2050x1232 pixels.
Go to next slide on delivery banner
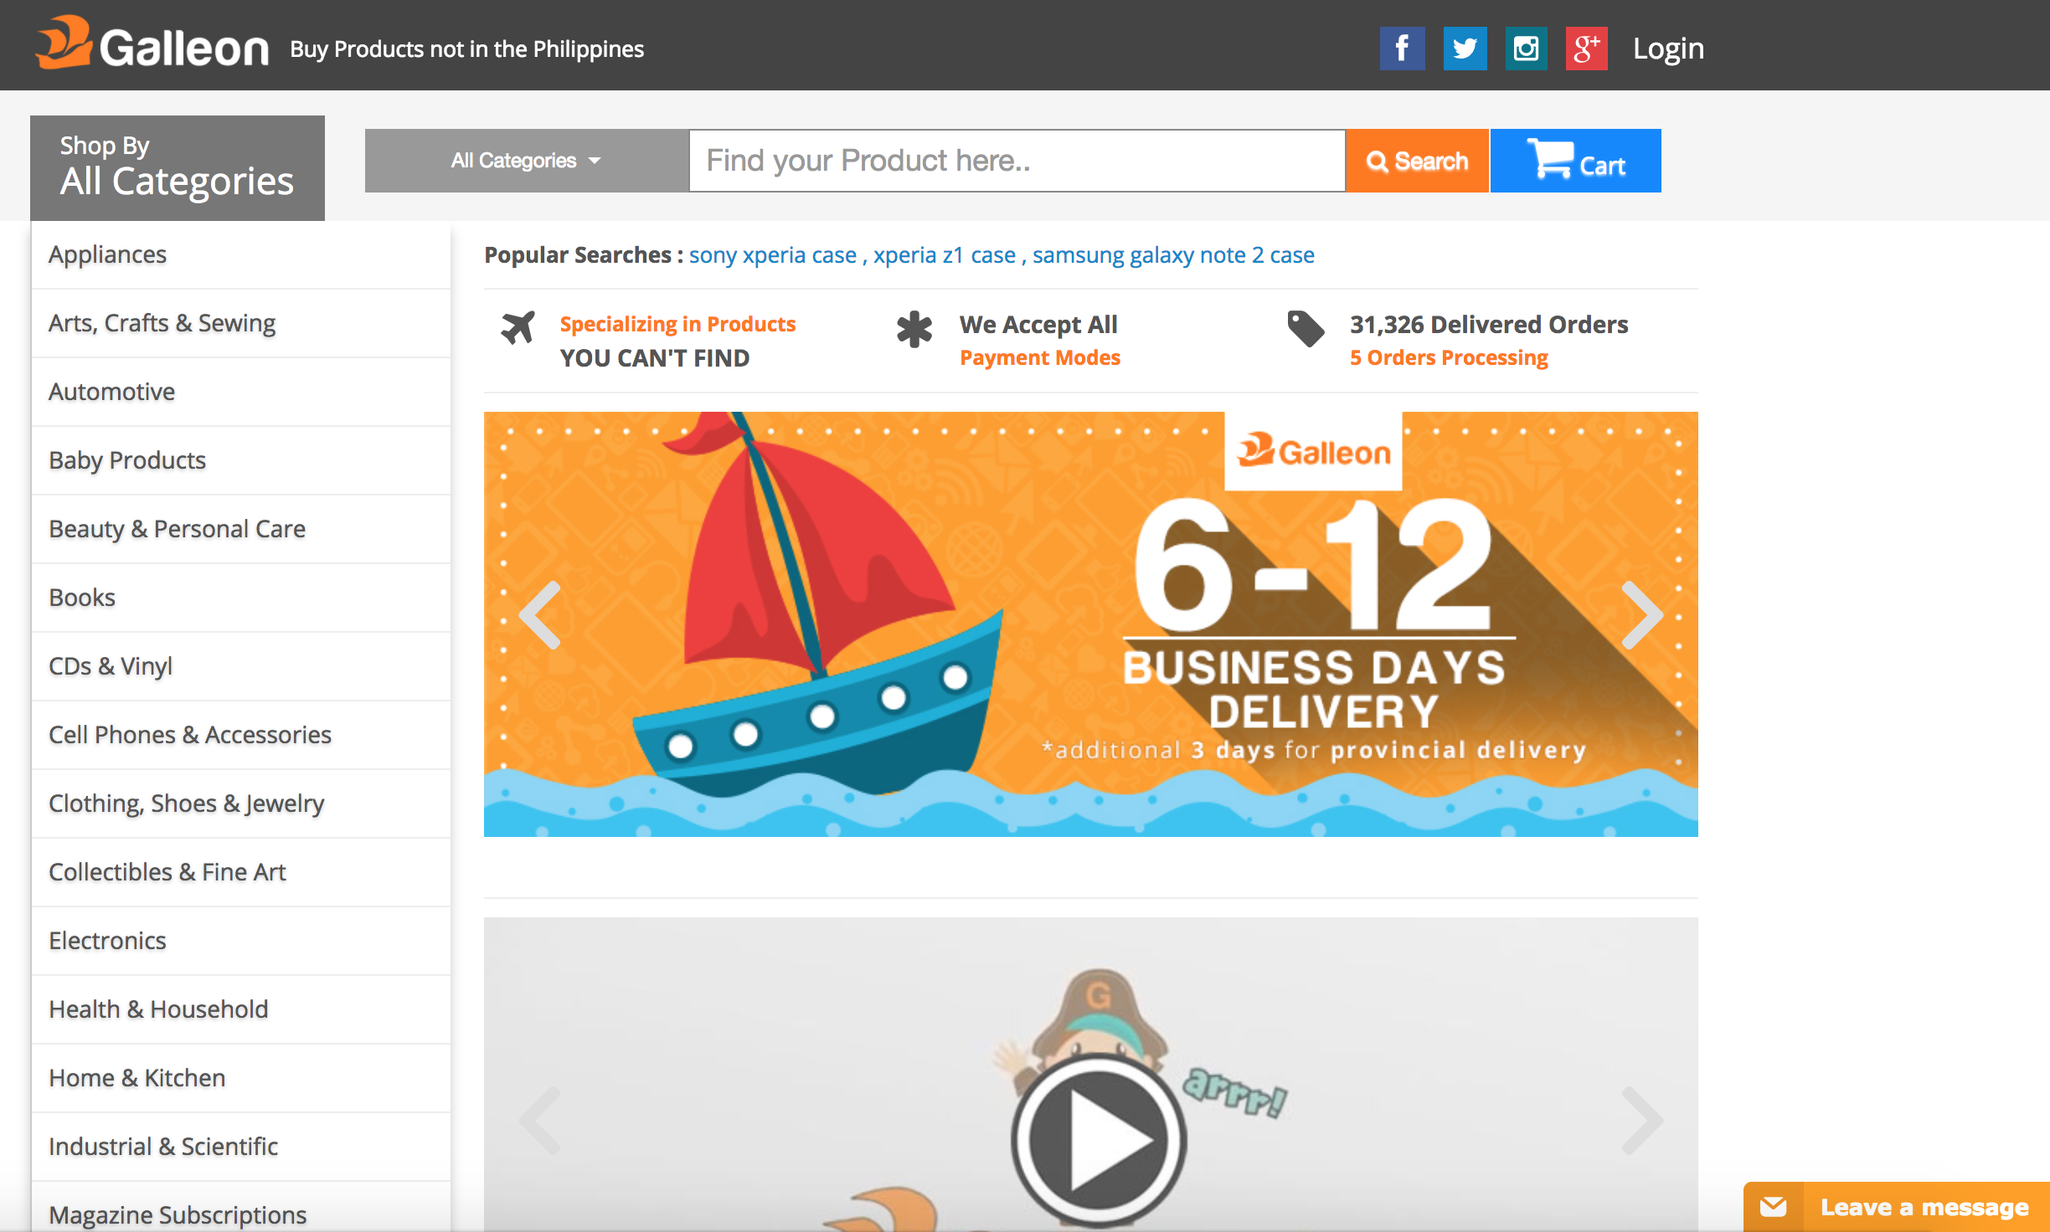(x=1642, y=615)
